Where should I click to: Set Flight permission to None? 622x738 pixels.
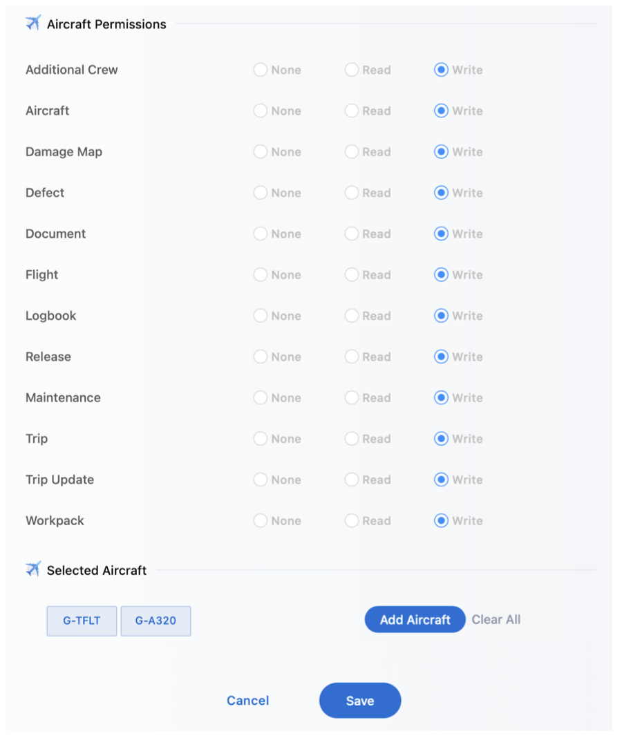click(x=261, y=275)
